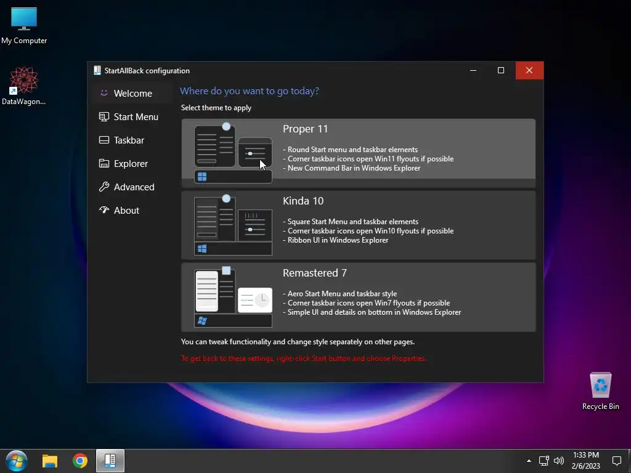Click 'You can tweak functionality' note text
631x473 pixels.
pos(298,342)
